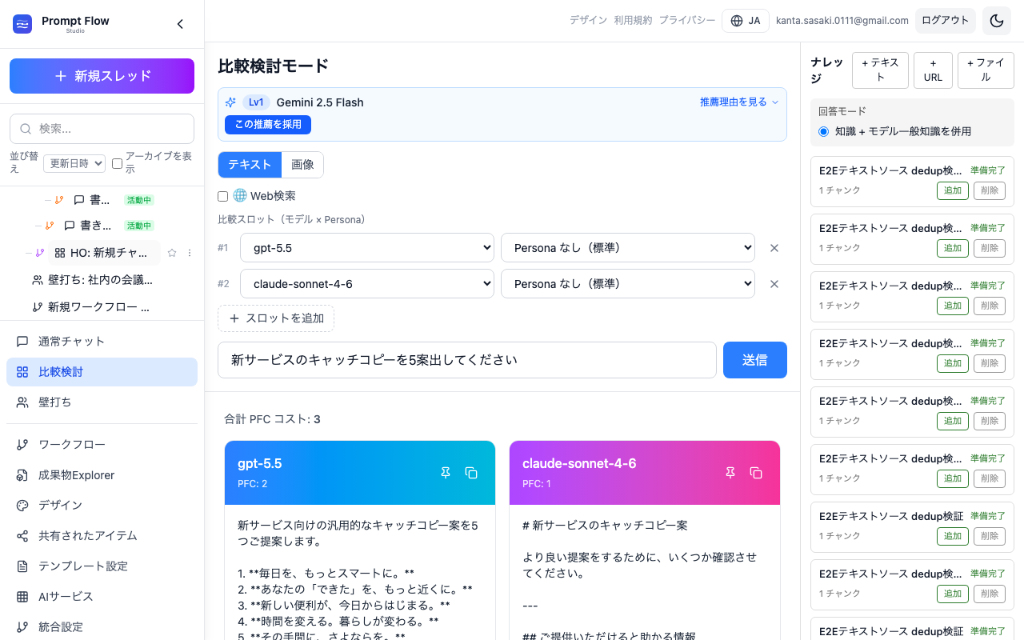Open the 更新日時 sort dropdown
1024x640 pixels.
74,163
